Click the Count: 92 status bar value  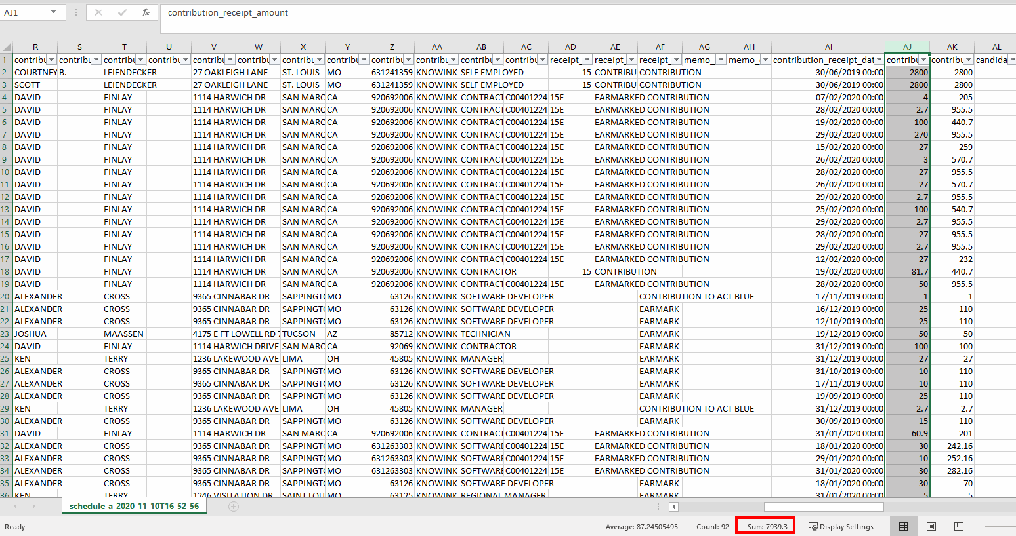coord(713,527)
